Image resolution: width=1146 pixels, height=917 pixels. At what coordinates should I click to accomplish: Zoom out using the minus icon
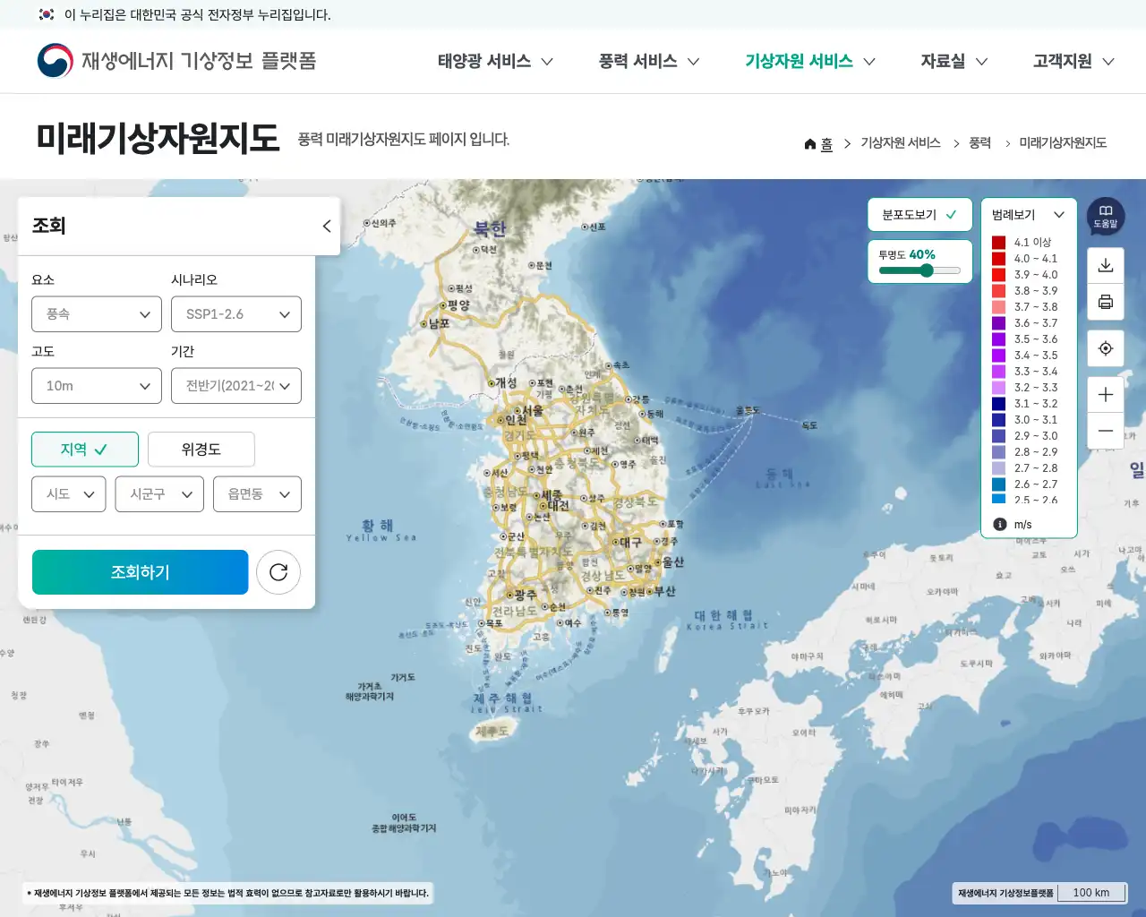(x=1105, y=431)
